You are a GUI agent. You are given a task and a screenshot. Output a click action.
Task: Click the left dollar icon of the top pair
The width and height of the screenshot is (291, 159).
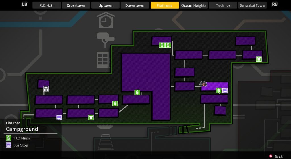[x=162, y=45]
